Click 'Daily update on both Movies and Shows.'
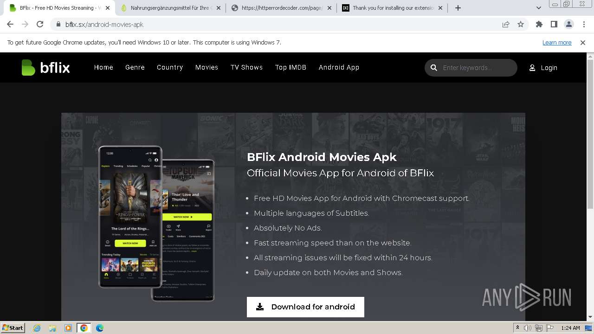Image resolution: width=594 pixels, height=334 pixels. click(328, 272)
